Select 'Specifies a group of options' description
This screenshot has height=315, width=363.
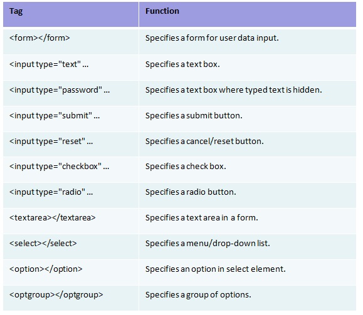(x=198, y=295)
